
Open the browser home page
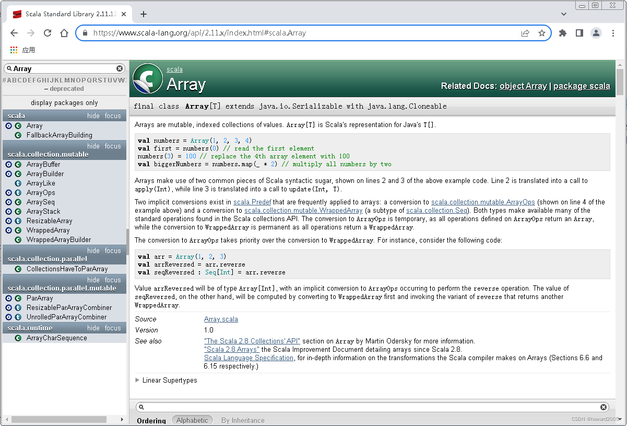64,33
